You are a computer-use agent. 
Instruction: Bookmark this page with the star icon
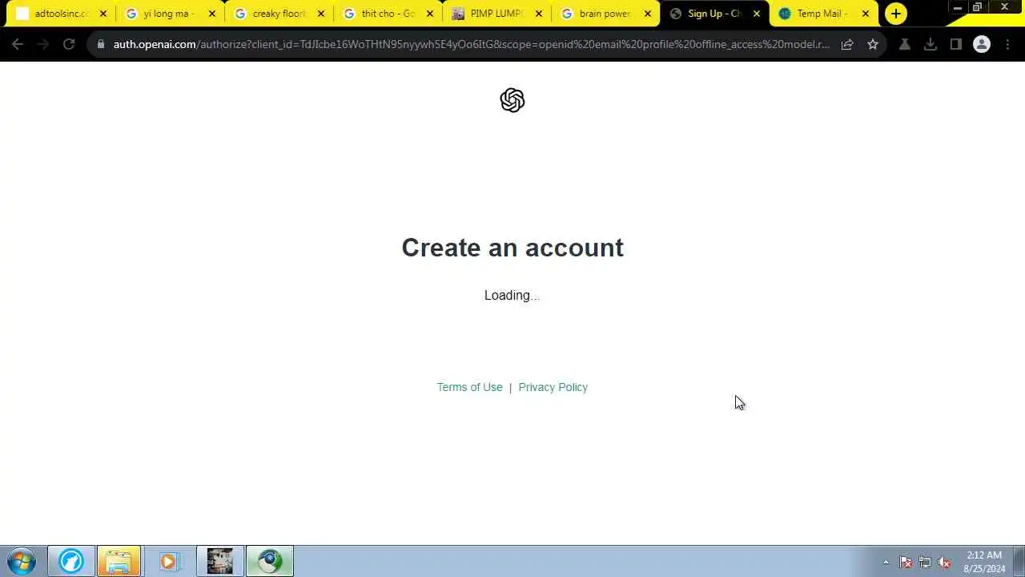tap(873, 44)
